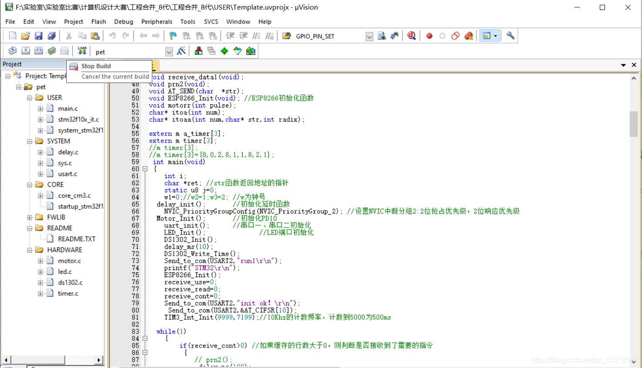Click the Translate file icon
Image resolution: width=642 pixels, height=368 pixels.
click(x=13, y=51)
